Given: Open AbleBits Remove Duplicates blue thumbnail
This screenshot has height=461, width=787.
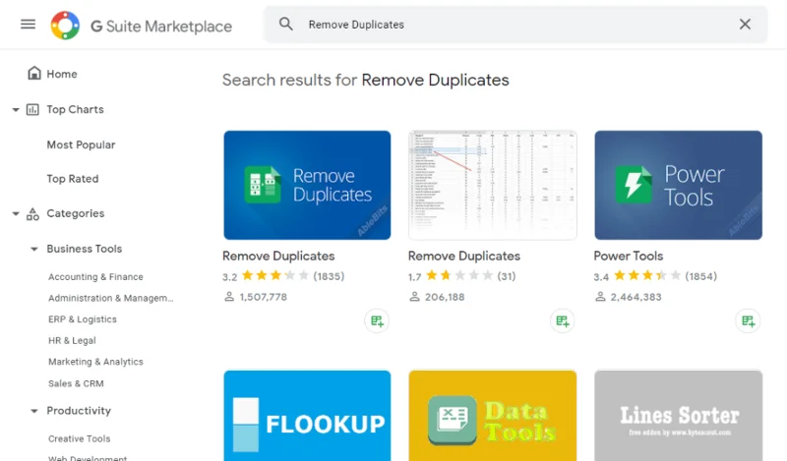Looking at the screenshot, I should pyautogui.click(x=307, y=185).
